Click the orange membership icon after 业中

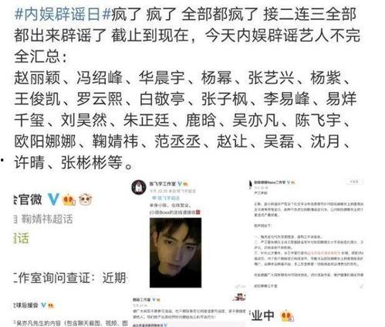(287, 316)
